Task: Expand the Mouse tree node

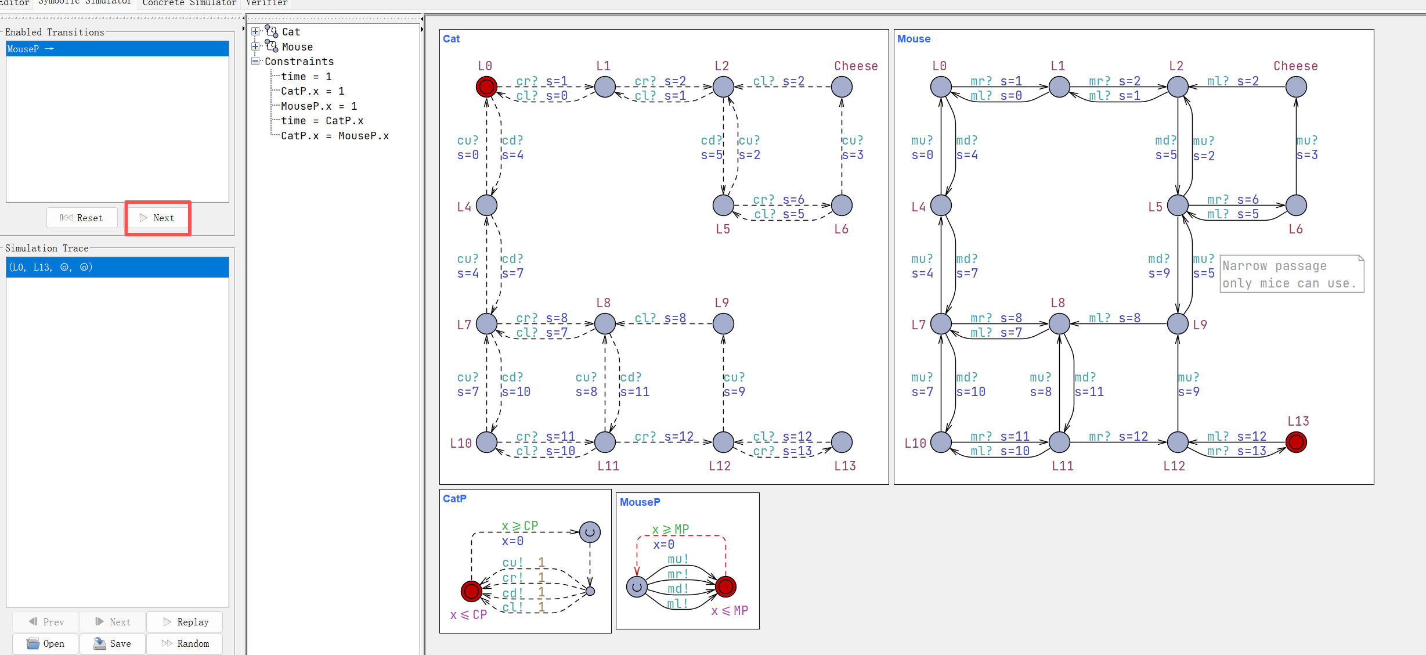Action: tap(255, 46)
